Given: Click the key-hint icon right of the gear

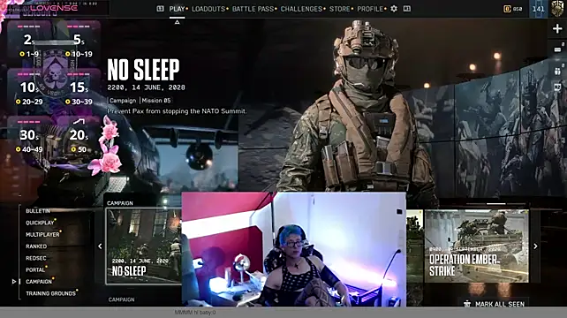Looking at the screenshot, I should tap(407, 8).
